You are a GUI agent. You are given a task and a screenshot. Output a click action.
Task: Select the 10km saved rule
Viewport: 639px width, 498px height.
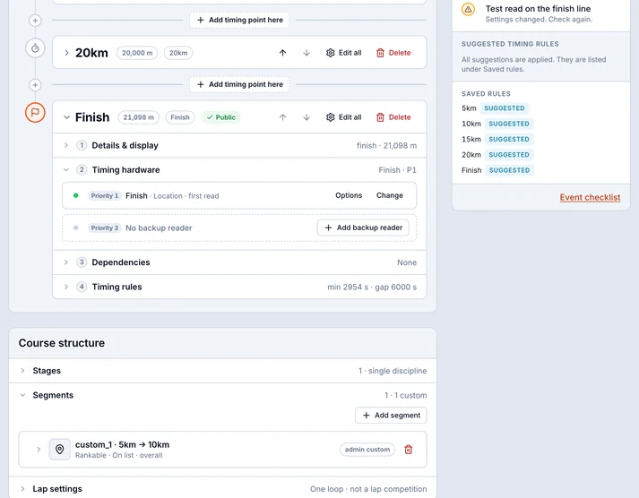[471, 124]
